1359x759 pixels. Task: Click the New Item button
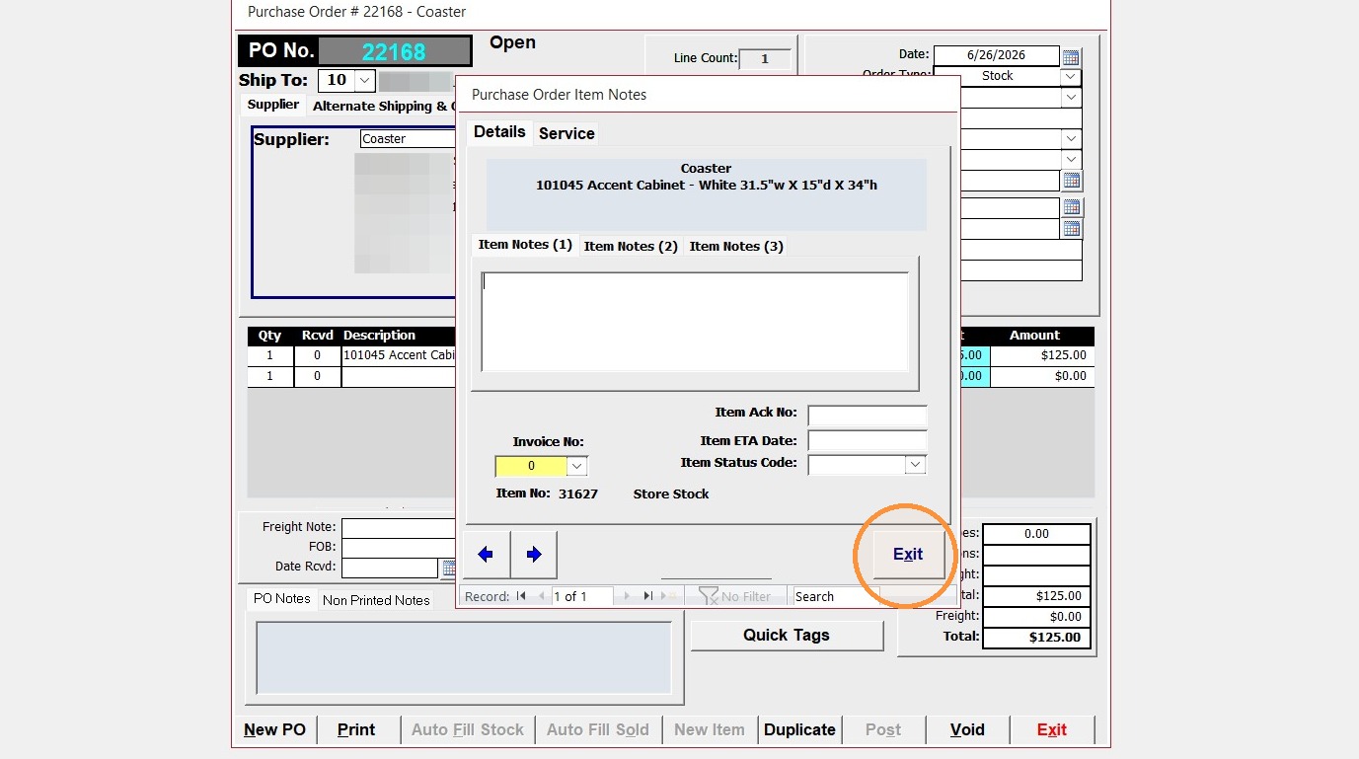(x=710, y=730)
